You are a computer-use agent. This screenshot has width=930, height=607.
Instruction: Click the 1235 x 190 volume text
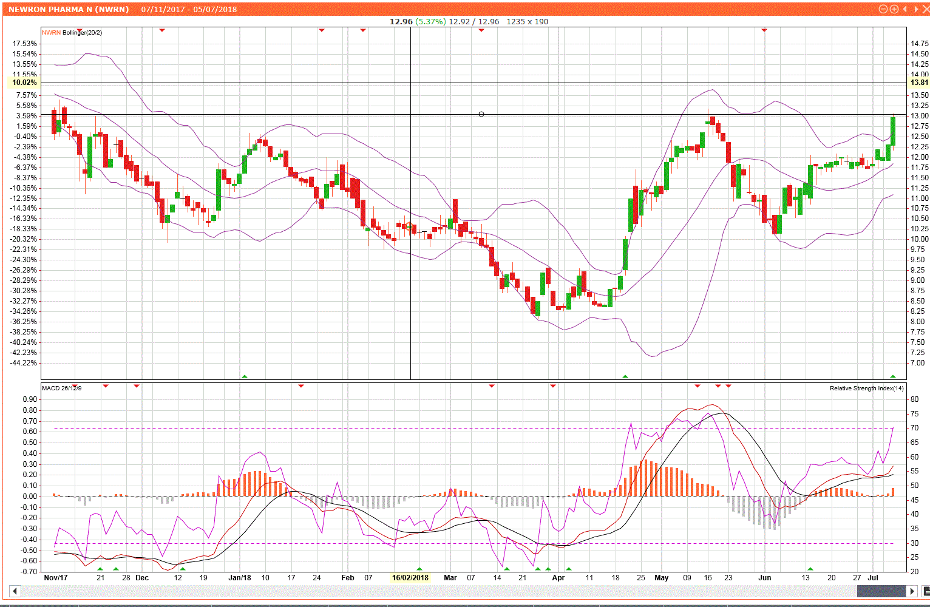(527, 21)
